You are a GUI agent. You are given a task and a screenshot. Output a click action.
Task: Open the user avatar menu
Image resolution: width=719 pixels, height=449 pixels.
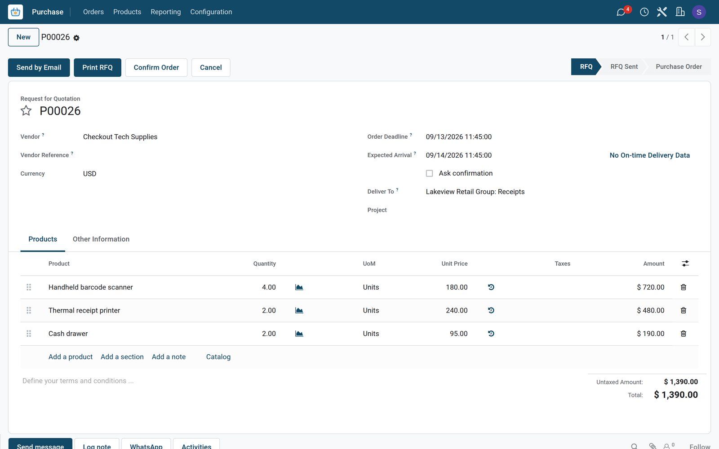[699, 12]
